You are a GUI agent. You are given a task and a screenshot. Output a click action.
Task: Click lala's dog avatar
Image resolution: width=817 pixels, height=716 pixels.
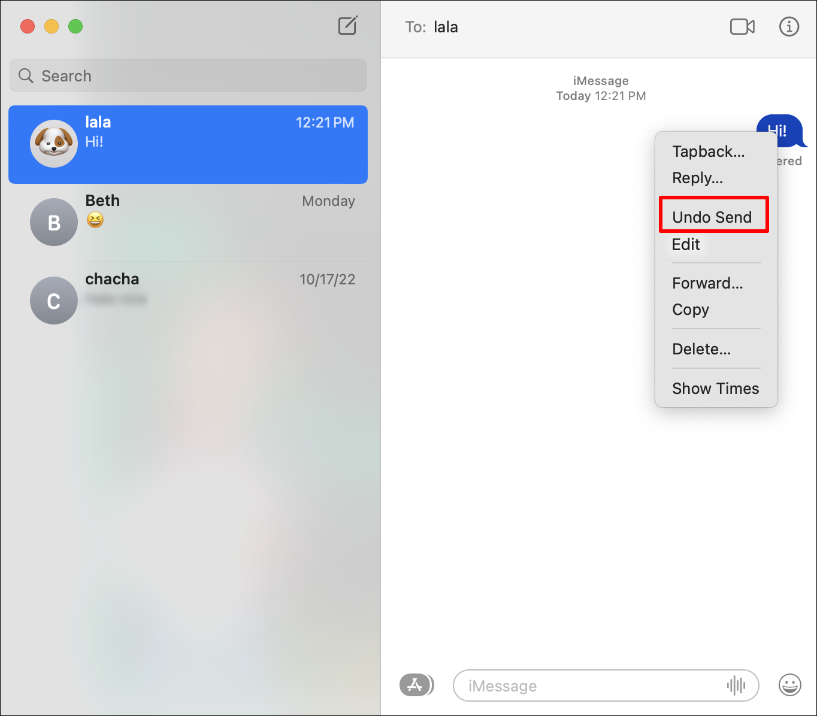54,144
